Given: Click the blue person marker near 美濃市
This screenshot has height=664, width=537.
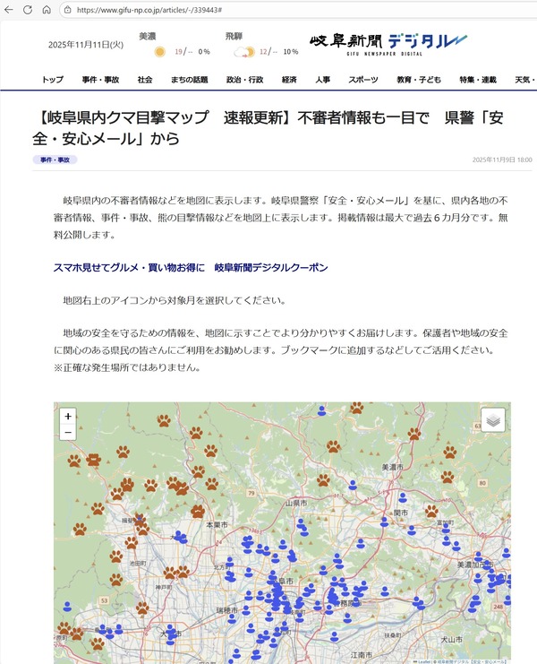Looking at the screenshot, I should pos(353,485).
